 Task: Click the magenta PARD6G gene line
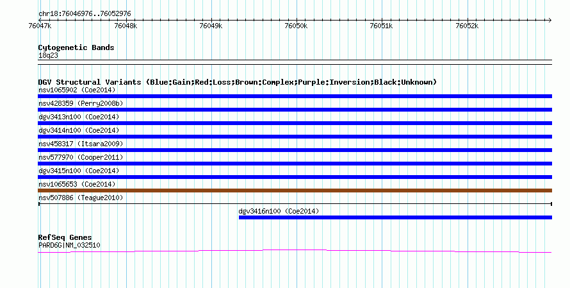tap(295, 251)
